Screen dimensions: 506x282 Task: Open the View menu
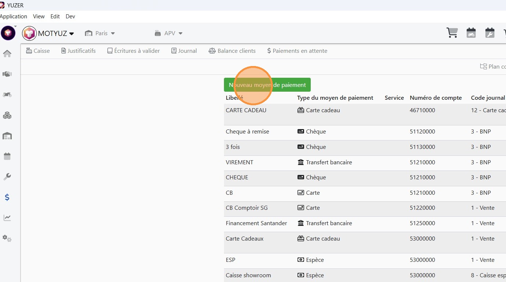click(39, 17)
